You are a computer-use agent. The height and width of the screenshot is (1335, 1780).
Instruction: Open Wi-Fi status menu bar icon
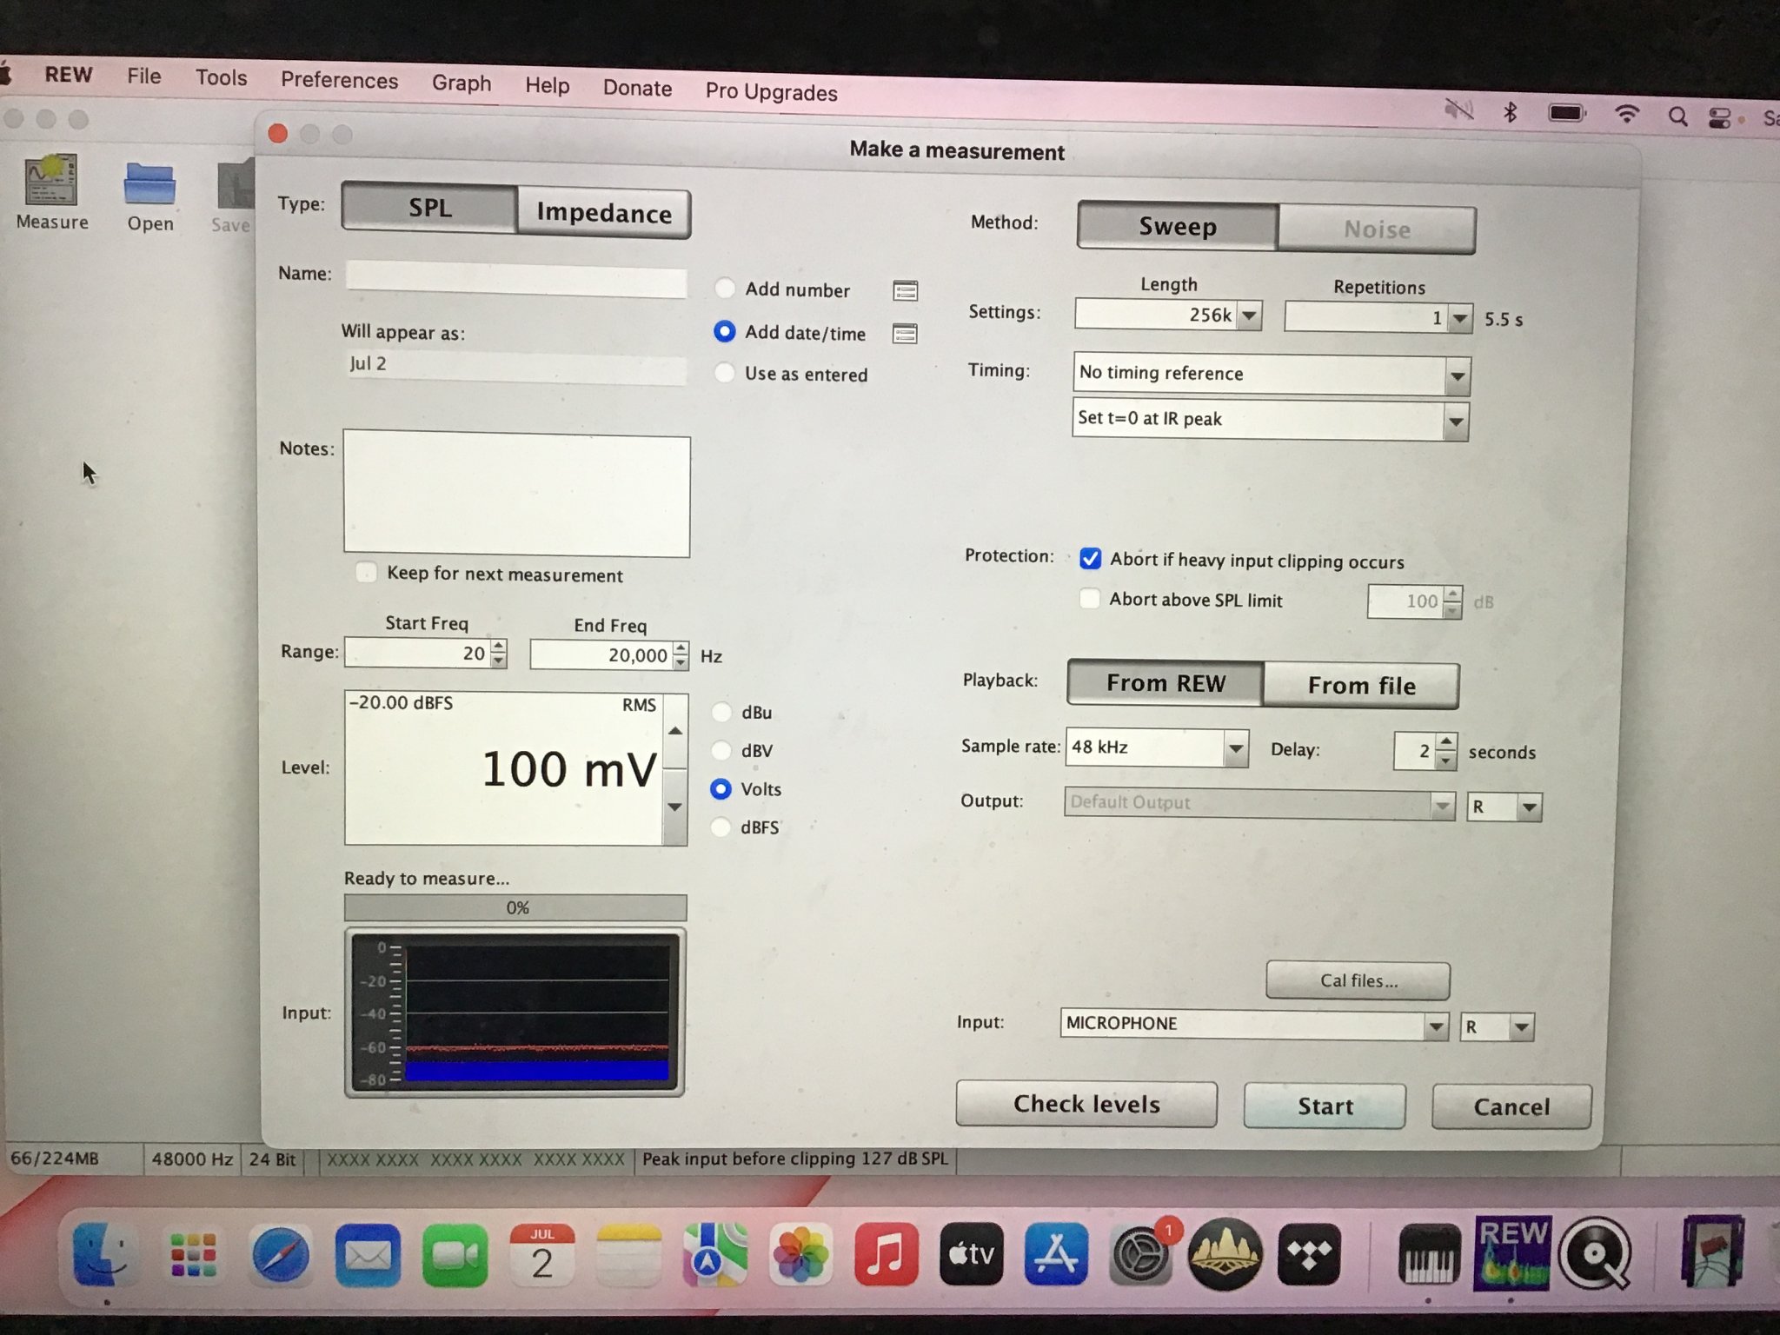pos(1626,114)
